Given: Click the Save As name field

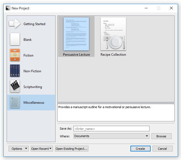Looking at the screenshot, I should (x=111, y=129).
